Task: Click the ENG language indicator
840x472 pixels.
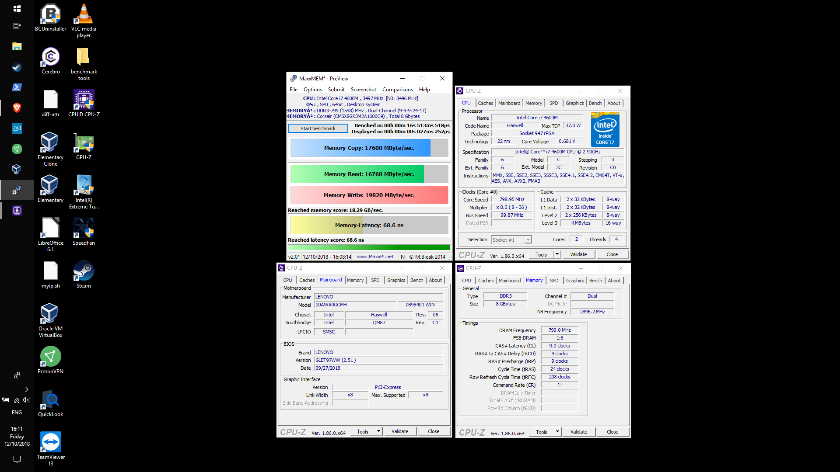Action: coord(17,412)
